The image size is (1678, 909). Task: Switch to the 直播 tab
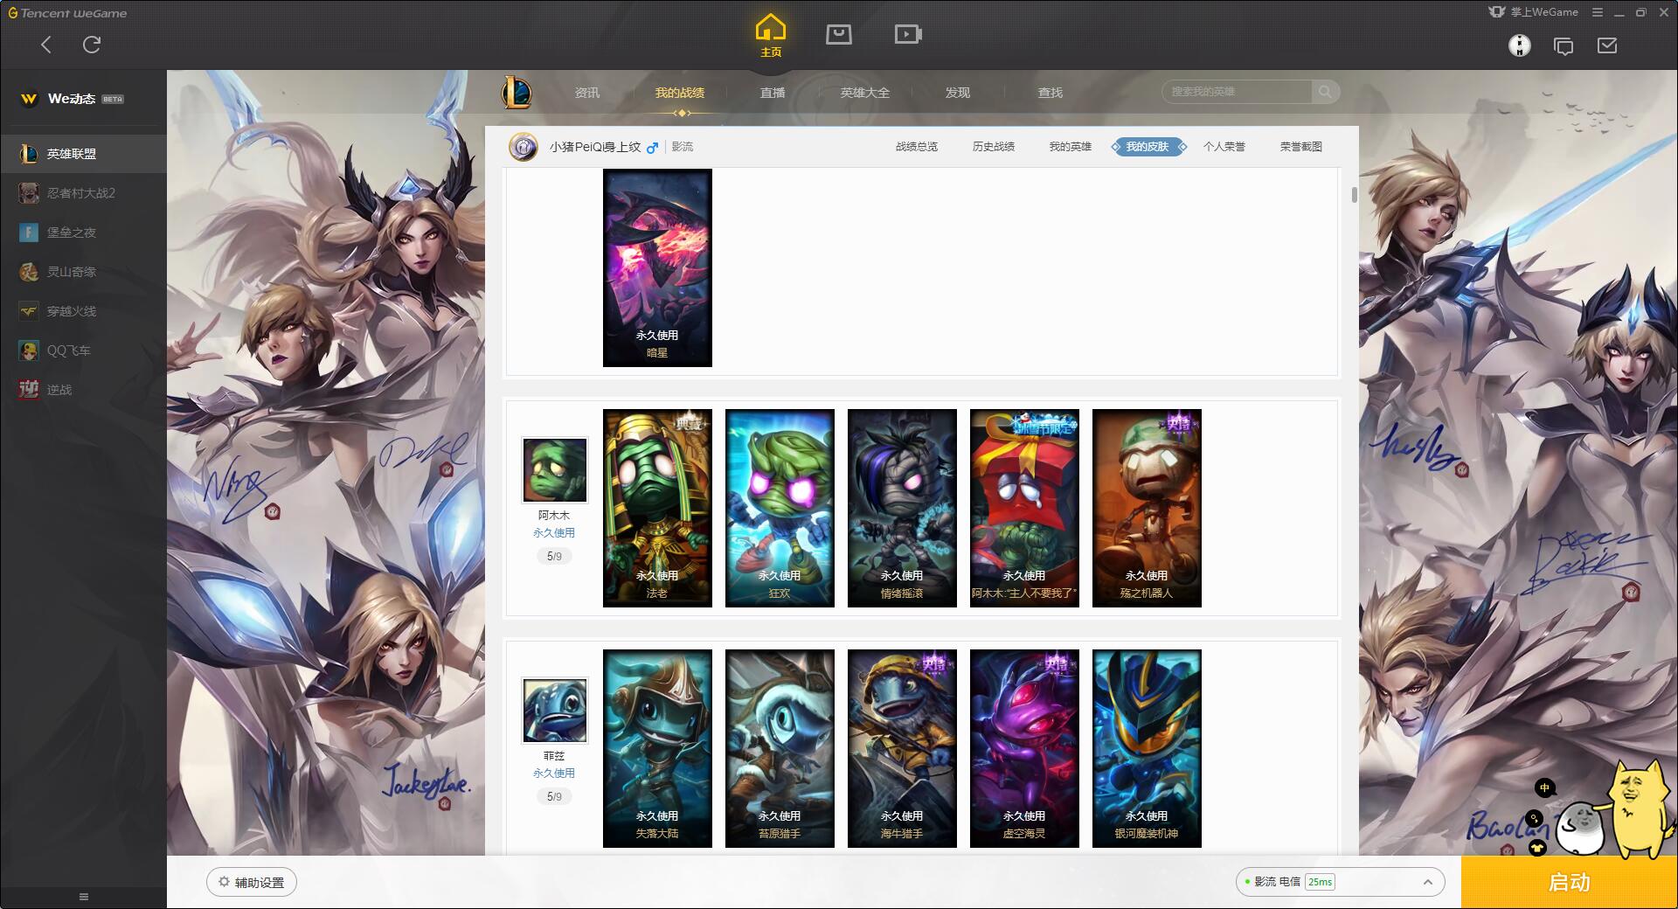pyautogui.click(x=773, y=93)
